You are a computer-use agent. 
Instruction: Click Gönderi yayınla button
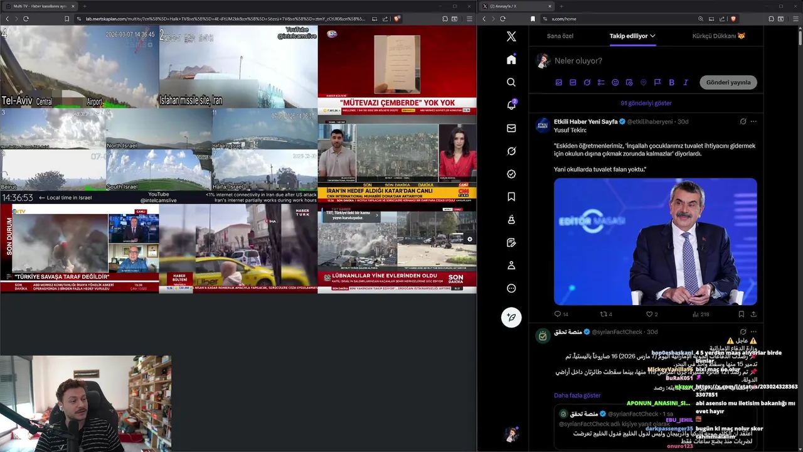coord(728,82)
